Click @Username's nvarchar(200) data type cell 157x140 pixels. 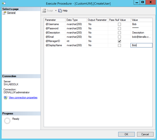(76, 24)
